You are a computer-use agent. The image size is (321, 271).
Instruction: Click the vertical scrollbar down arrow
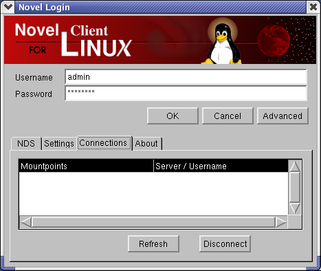click(x=295, y=208)
